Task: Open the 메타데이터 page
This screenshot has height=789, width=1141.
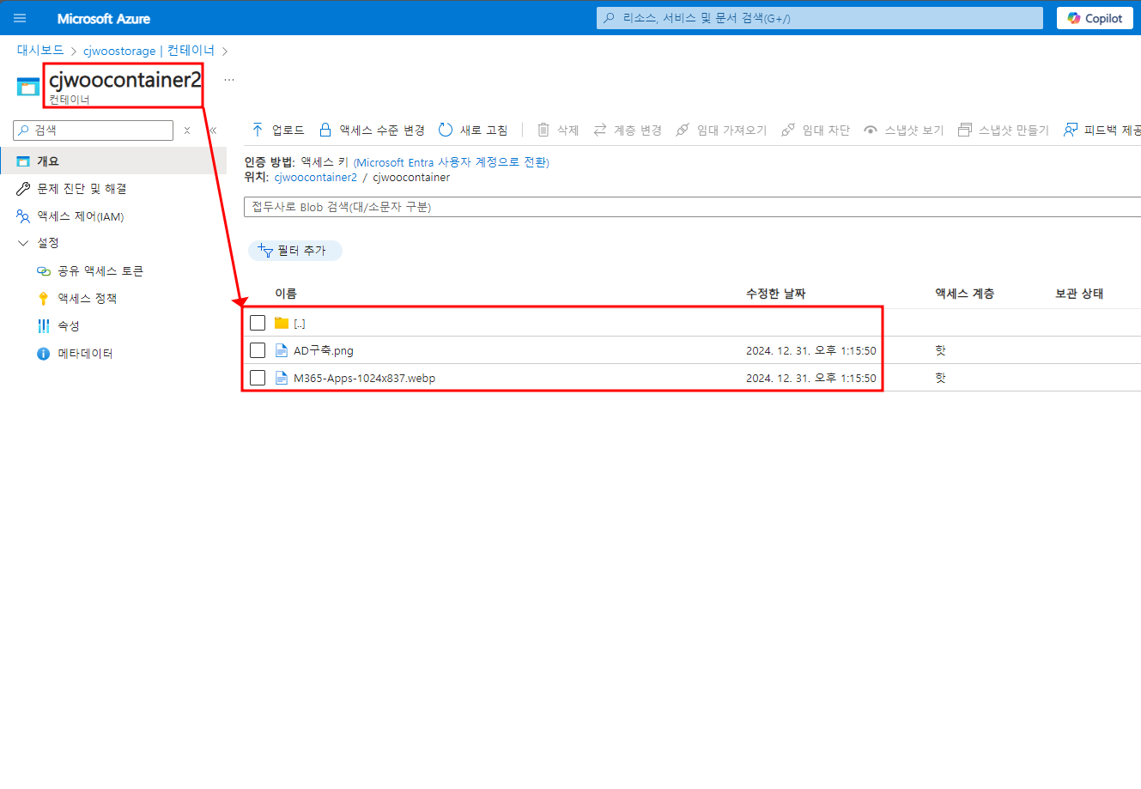Action: 85,354
